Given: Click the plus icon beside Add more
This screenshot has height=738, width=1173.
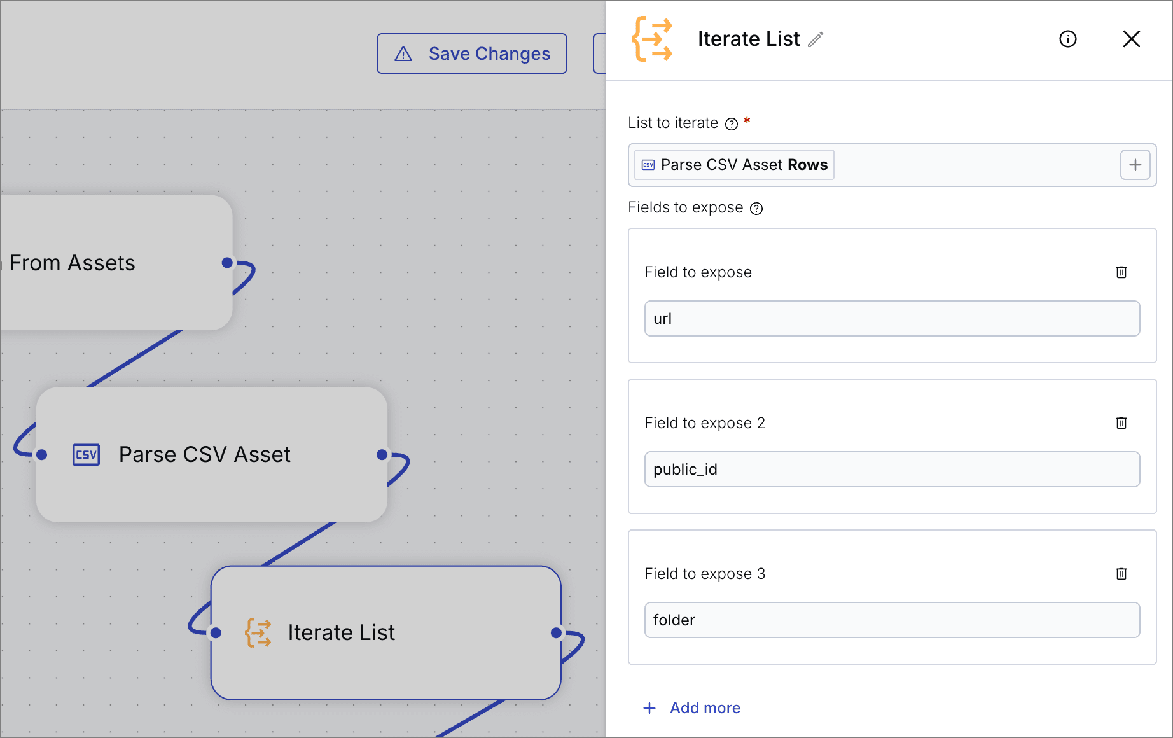Looking at the screenshot, I should pyautogui.click(x=649, y=708).
